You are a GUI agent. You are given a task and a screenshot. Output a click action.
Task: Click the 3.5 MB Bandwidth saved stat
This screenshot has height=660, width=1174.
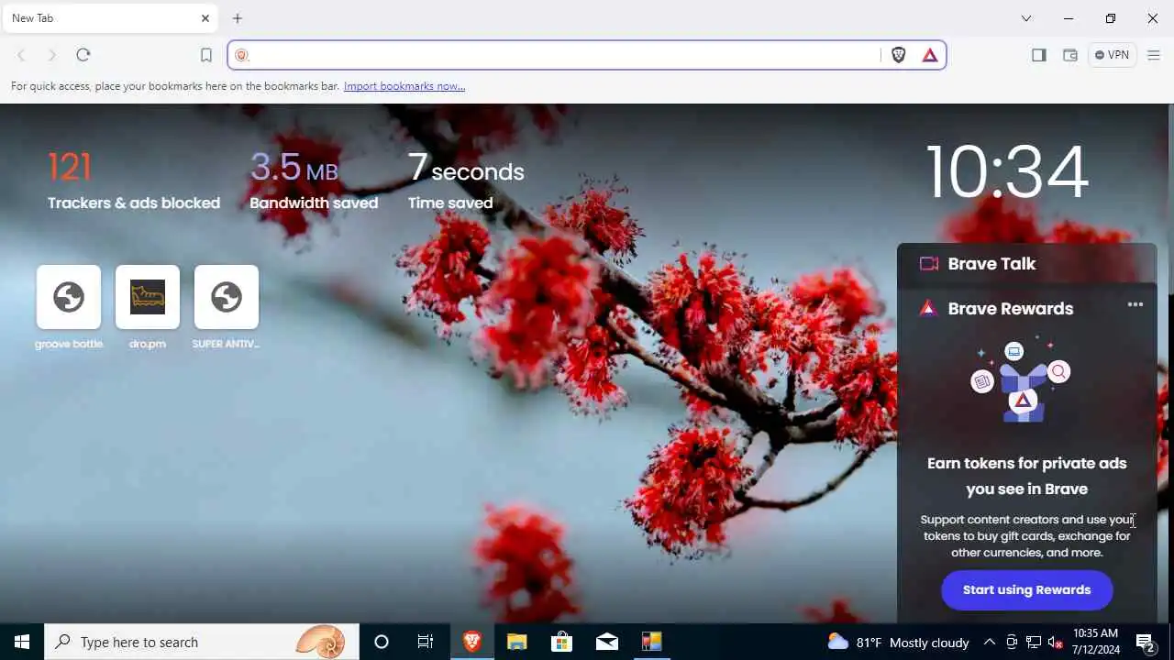point(314,180)
